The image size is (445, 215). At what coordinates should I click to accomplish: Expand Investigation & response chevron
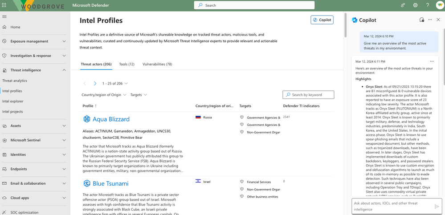[64, 56]
